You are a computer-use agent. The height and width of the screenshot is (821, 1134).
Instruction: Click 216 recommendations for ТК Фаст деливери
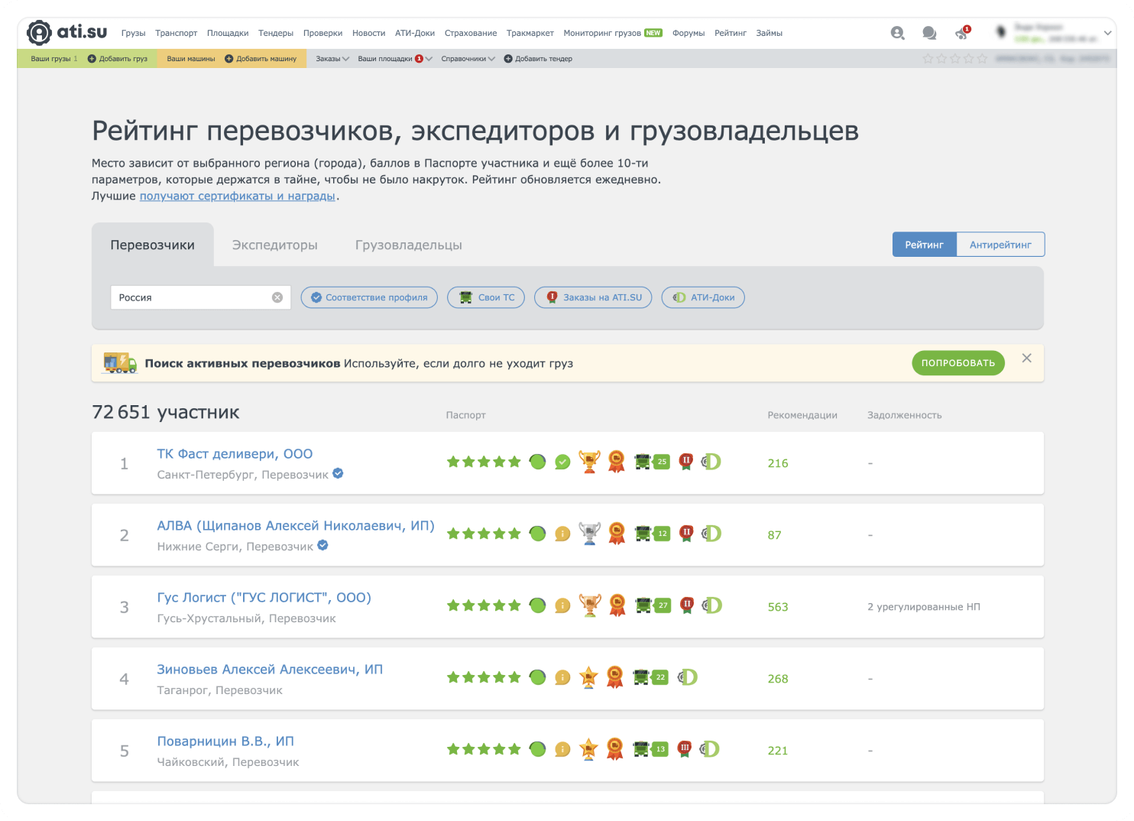click(x=778, y=462)
